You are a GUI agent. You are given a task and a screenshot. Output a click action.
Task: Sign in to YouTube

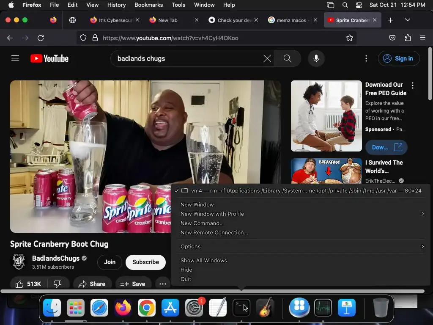click(399, 58)
